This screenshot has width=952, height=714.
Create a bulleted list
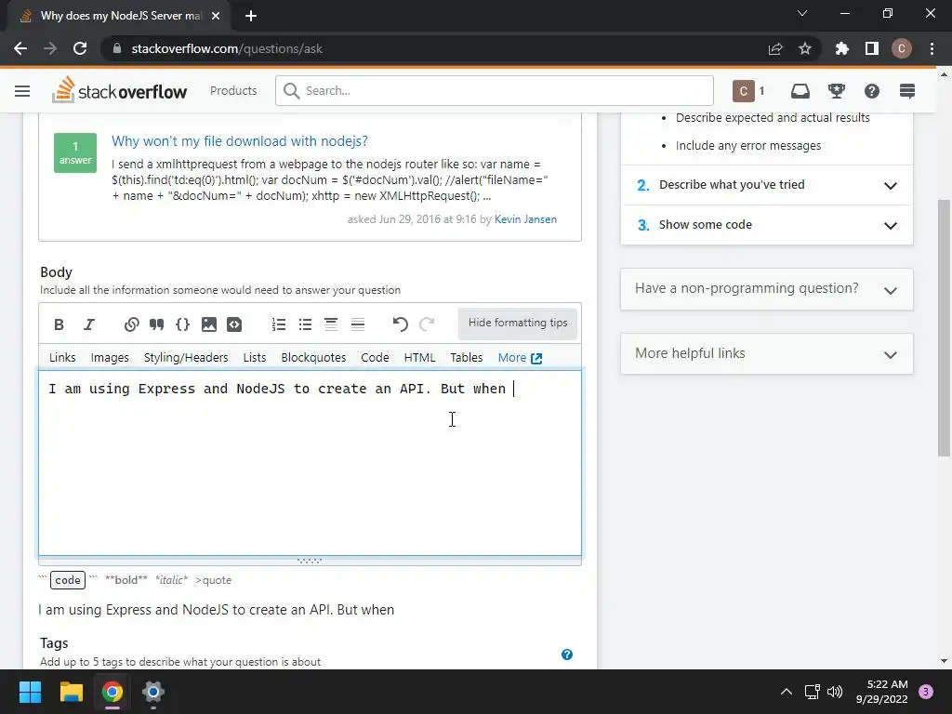[x=305, y=324]
